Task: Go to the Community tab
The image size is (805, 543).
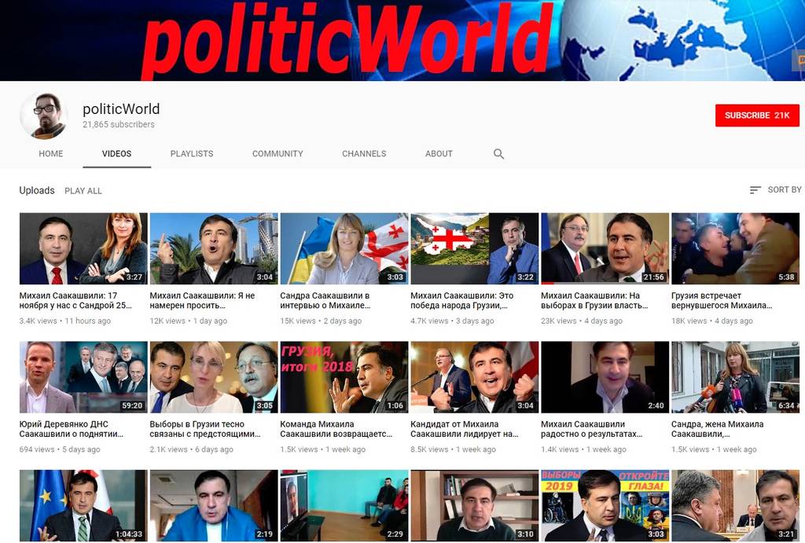Action: click(278, 153)
